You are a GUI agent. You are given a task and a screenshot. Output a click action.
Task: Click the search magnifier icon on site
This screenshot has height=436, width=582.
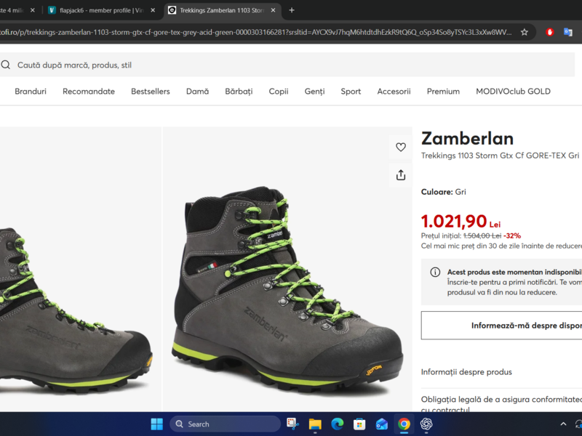(6, 65)
